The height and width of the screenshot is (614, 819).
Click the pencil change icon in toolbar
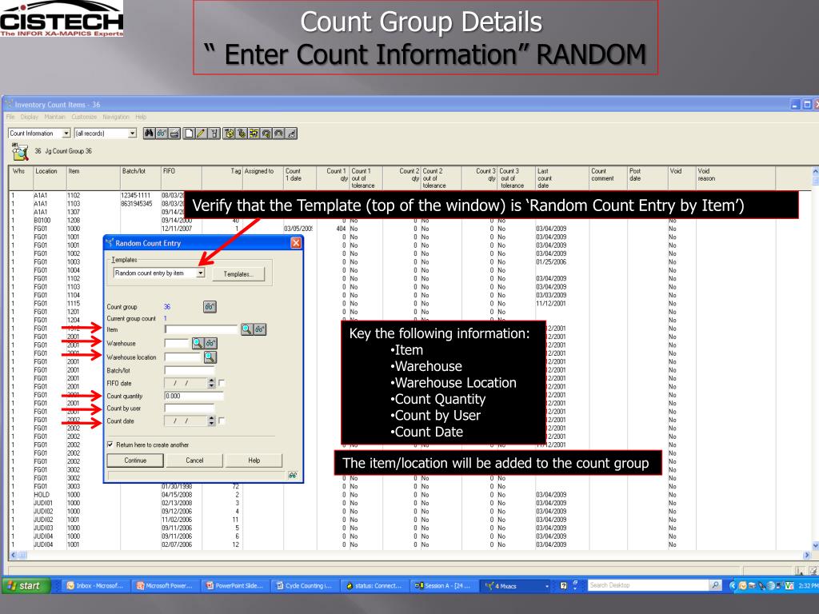(201, 134)
